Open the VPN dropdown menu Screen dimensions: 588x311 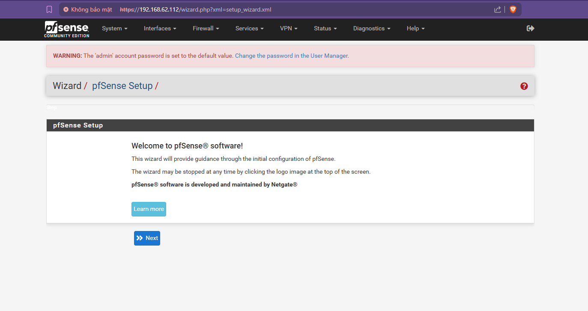click(x=289, y=28)
